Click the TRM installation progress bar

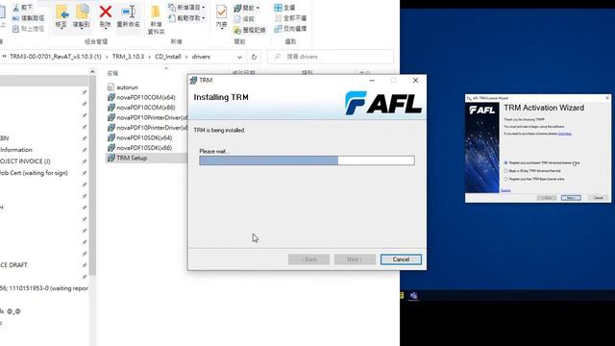pos(307,161)
